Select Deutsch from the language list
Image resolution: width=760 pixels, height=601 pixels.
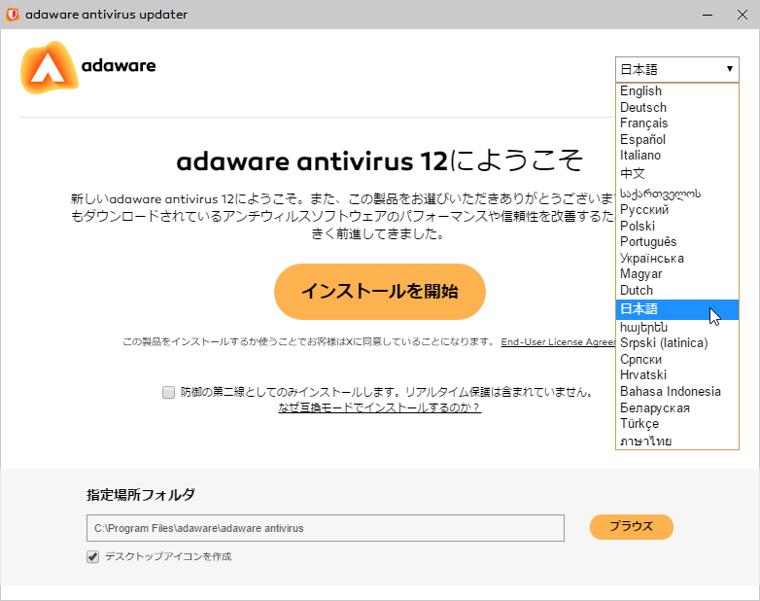click(676, 107)
